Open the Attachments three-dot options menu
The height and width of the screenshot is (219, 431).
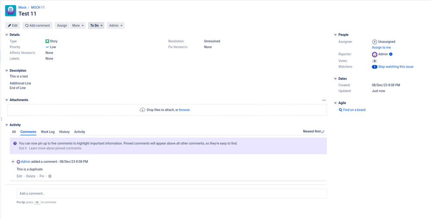click(x=324, y=100)
